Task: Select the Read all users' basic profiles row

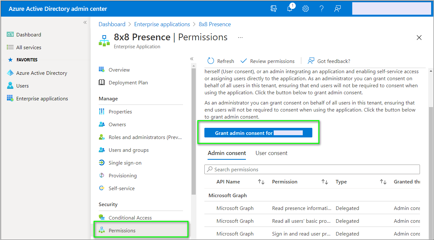Action: click(312, 221)
